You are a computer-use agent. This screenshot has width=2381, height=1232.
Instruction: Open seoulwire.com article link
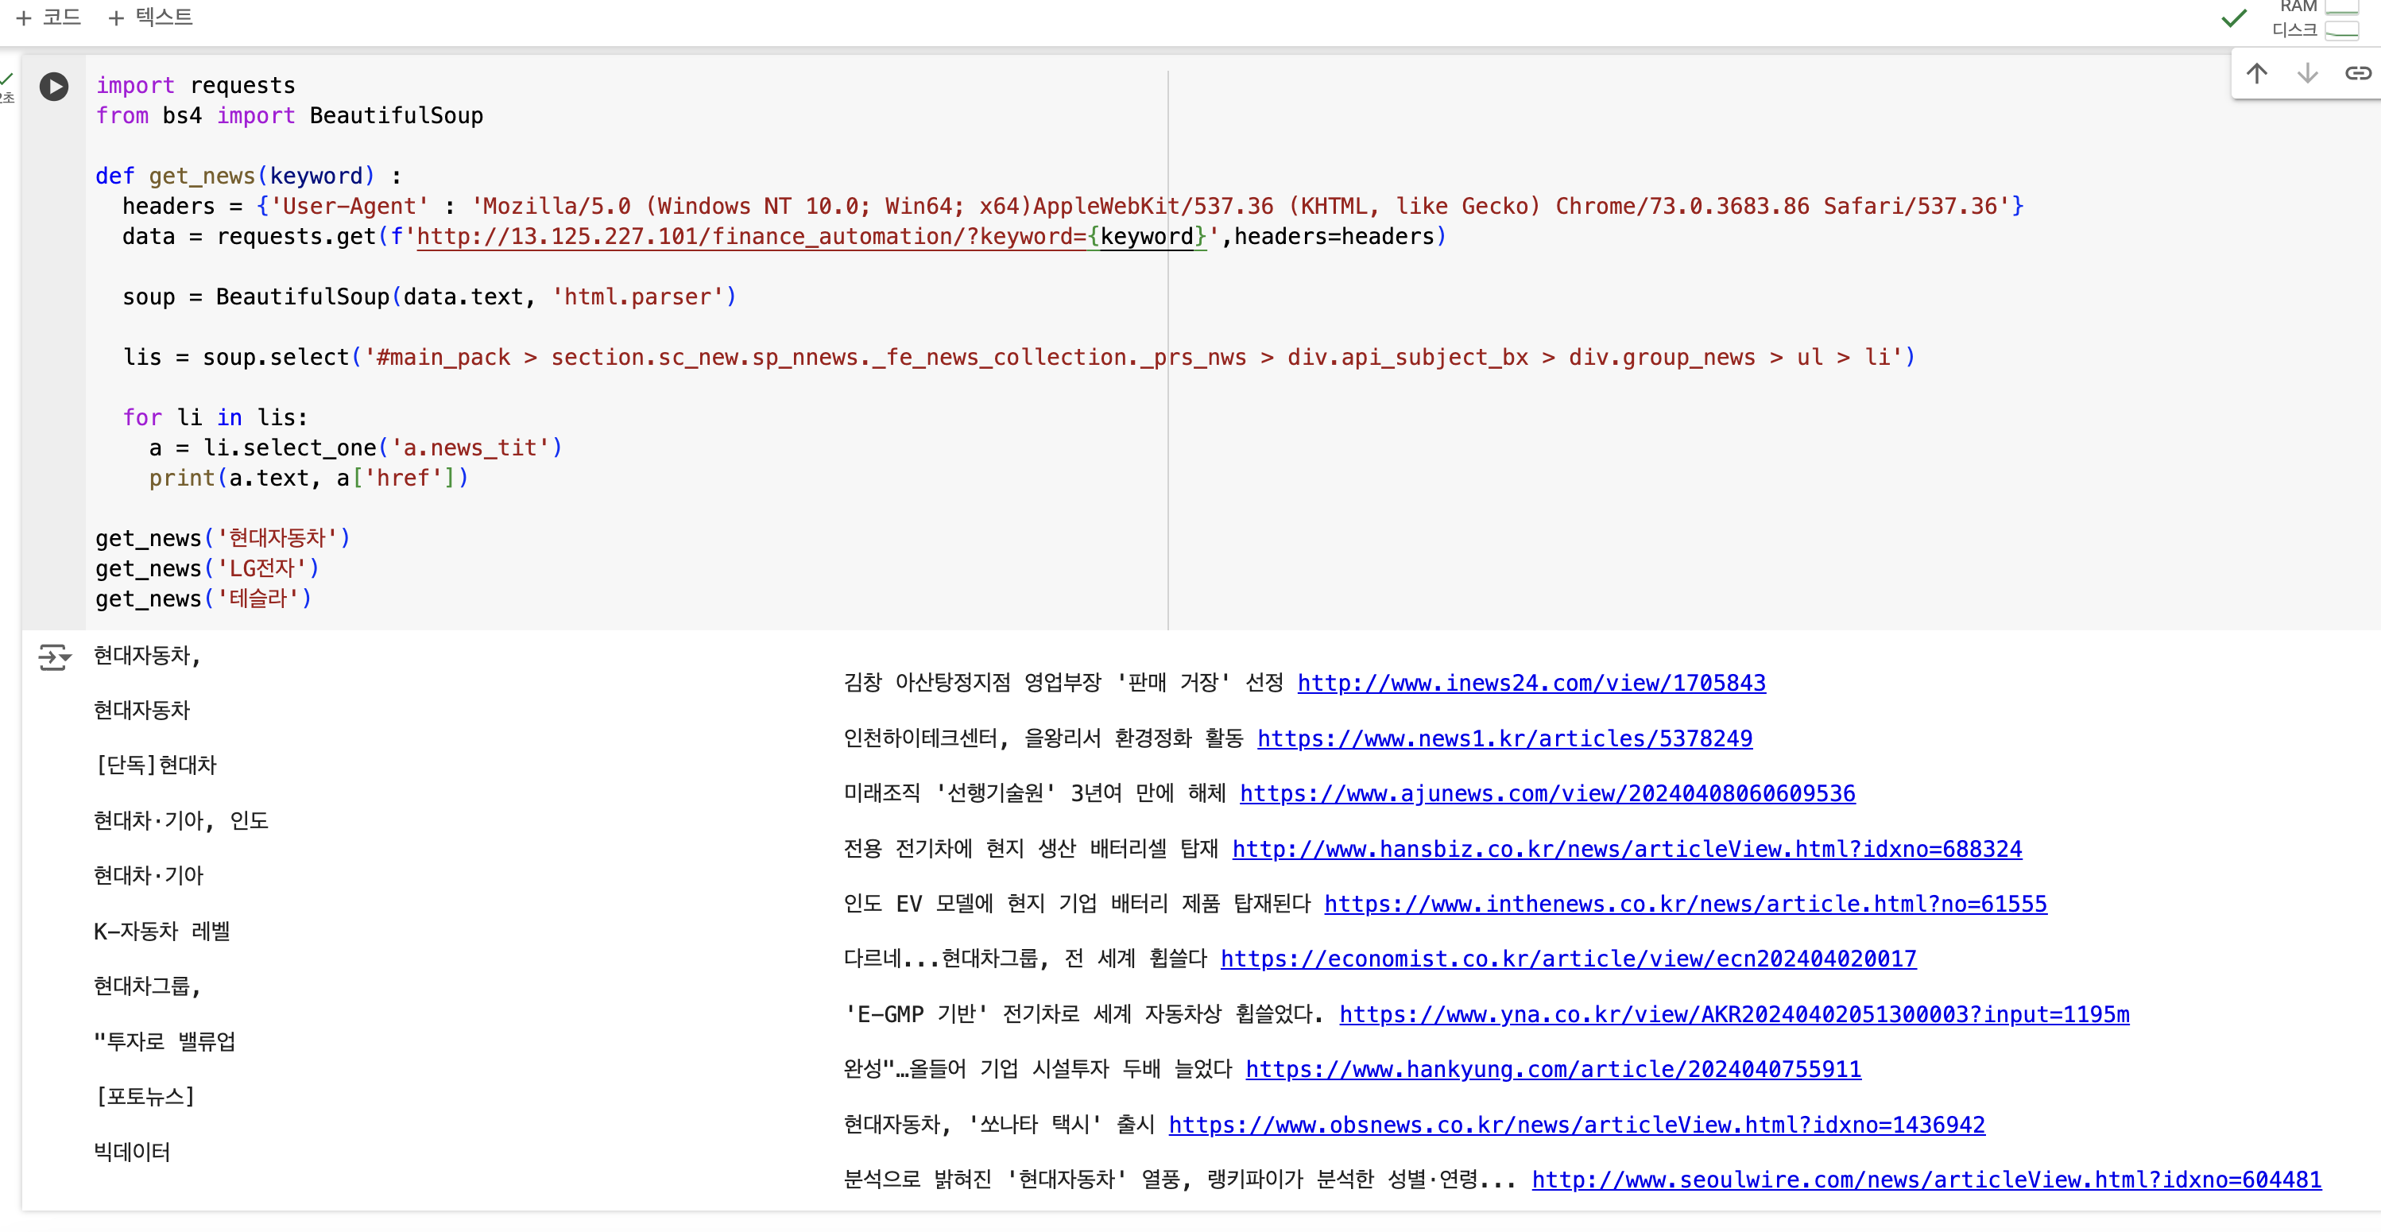click(1926, 1180)
